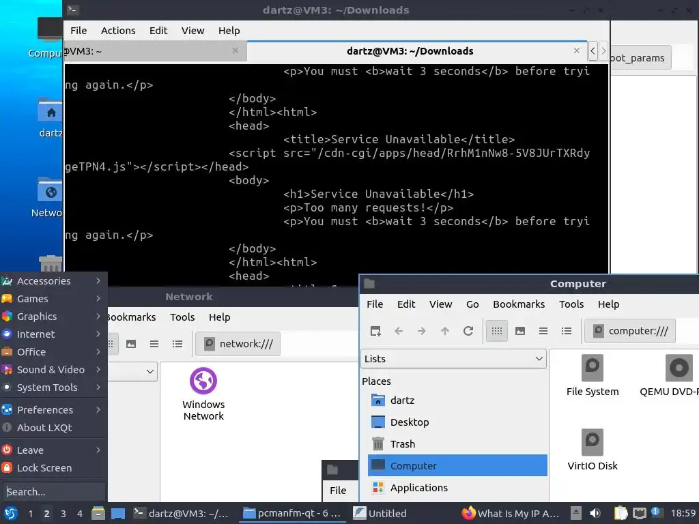699x524 pixels.
Task: Select Computer in Places list
Action: (457, 465)
